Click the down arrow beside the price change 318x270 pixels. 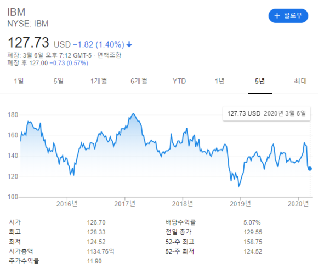[129, 44]
